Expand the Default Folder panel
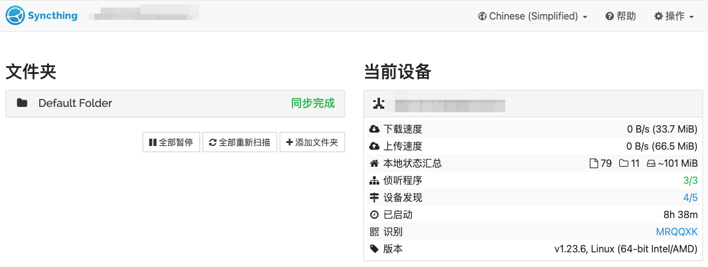Viewport: 708px width, 267px height. [175, 103]
